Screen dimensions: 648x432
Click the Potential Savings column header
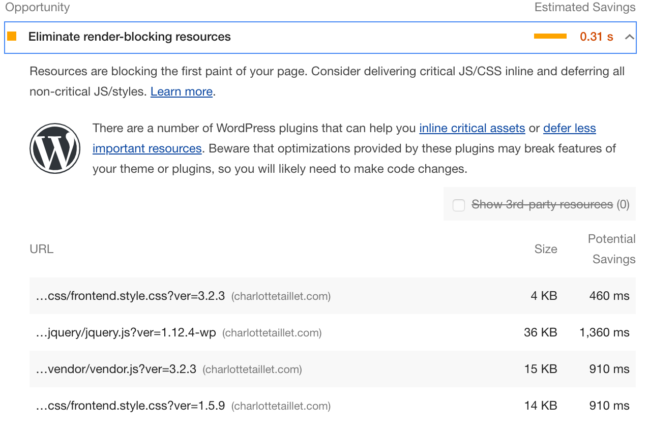point(611,249)
